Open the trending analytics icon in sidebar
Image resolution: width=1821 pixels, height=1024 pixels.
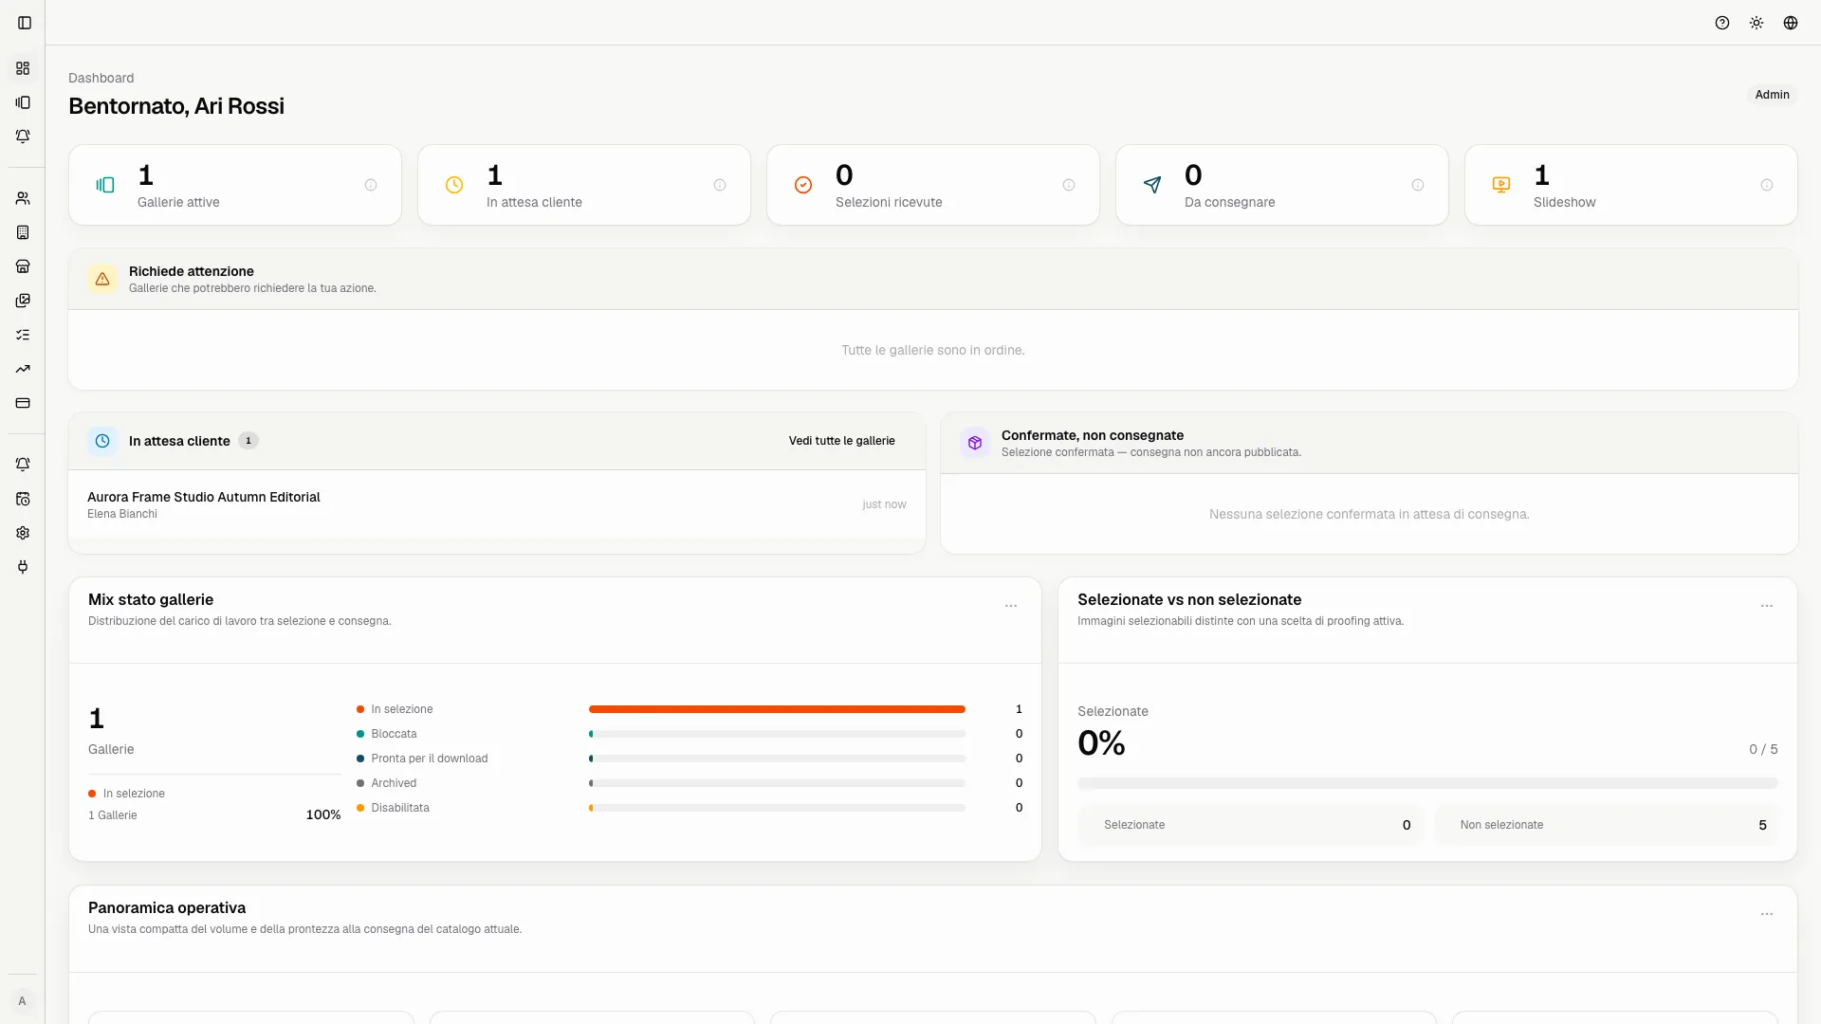pos(23,369)
